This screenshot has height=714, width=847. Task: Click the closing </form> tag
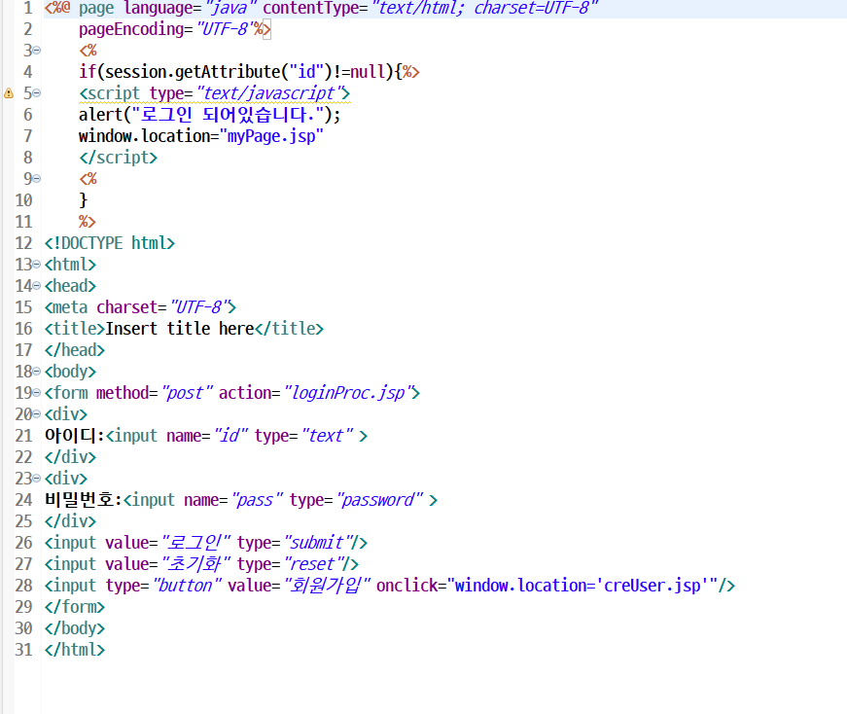[x=75, y=607]
